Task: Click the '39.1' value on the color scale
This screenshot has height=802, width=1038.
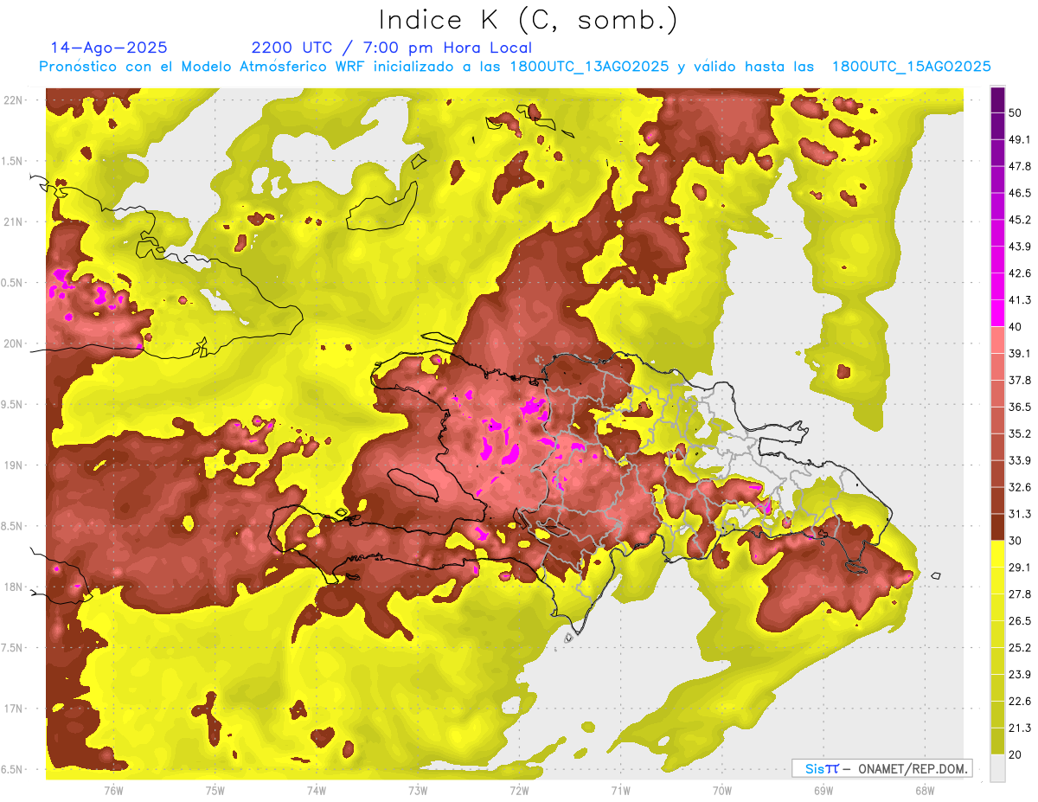Action: (1021, 354)
